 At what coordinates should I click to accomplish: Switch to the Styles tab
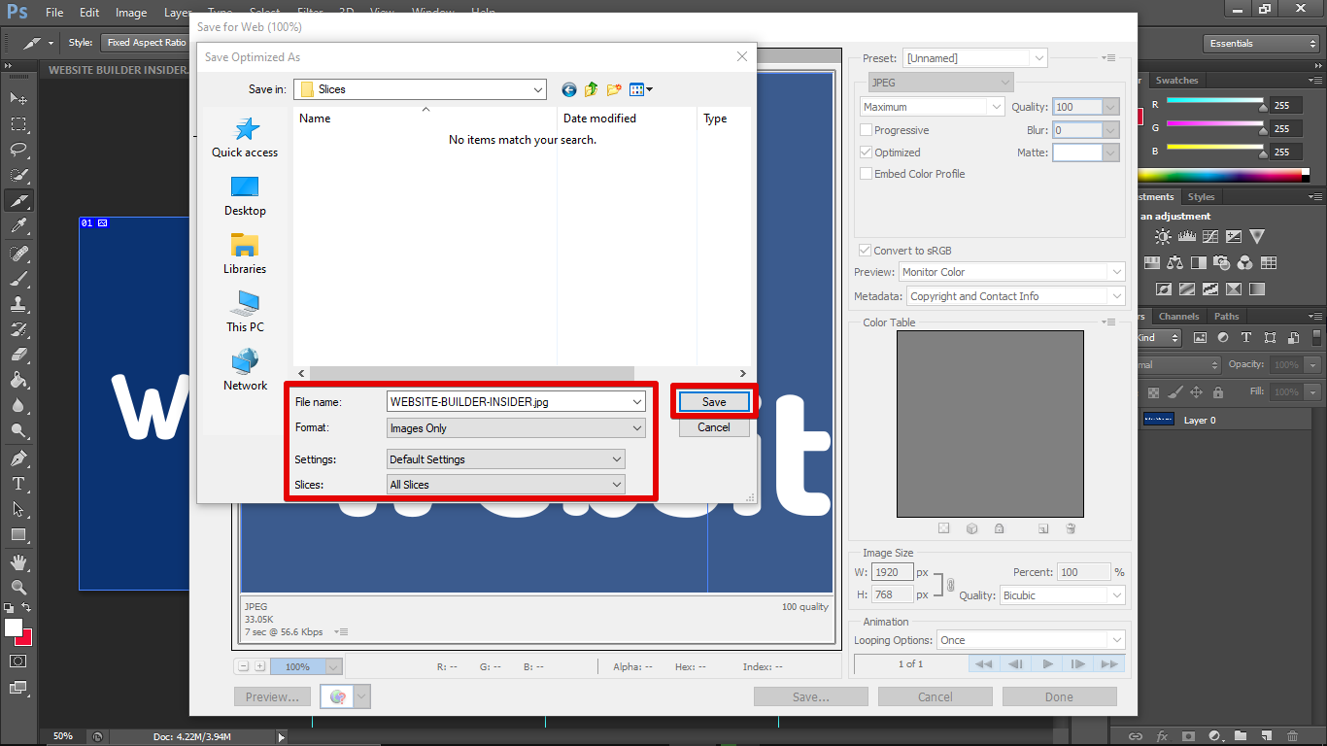1202,197
